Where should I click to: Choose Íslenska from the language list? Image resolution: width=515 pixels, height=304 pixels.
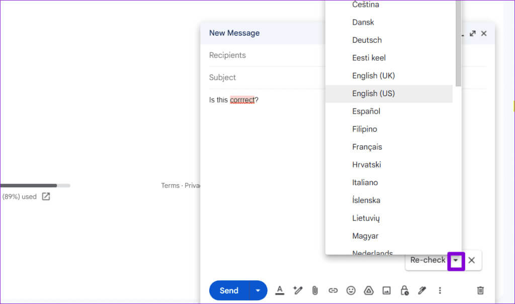389,200
